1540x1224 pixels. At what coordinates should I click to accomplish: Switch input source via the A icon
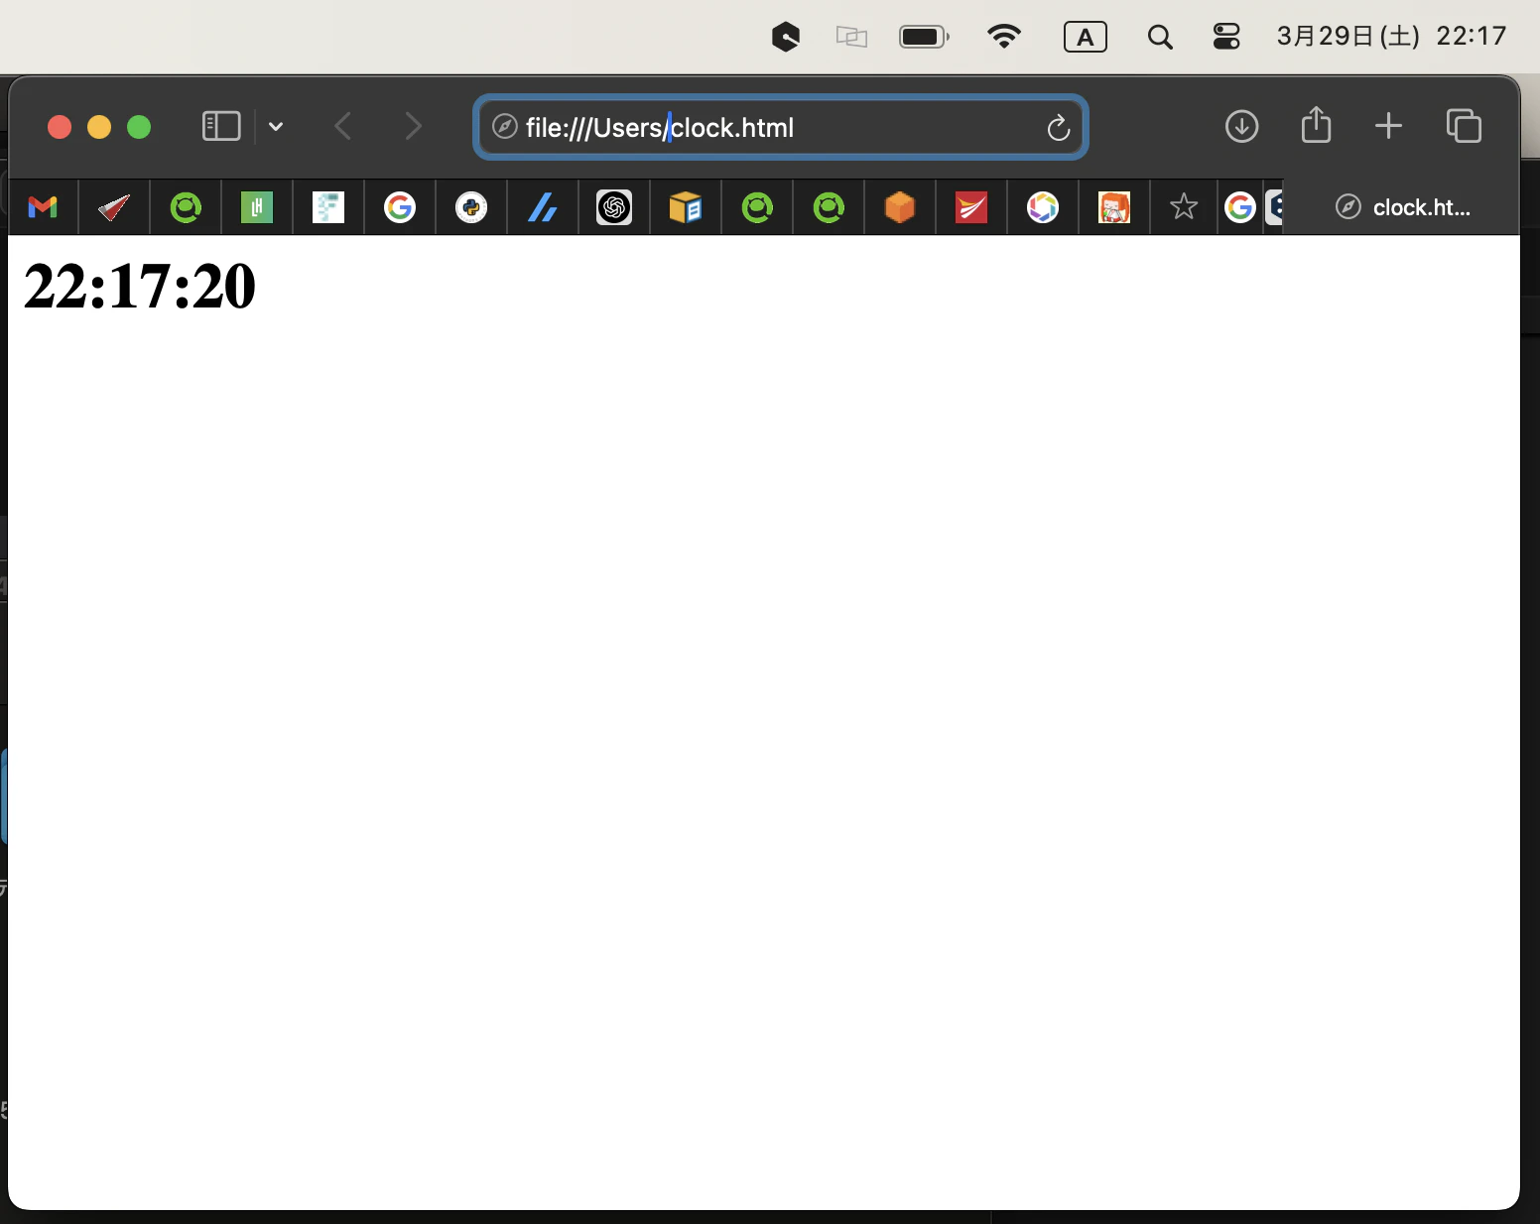(x=1086, y=37)
